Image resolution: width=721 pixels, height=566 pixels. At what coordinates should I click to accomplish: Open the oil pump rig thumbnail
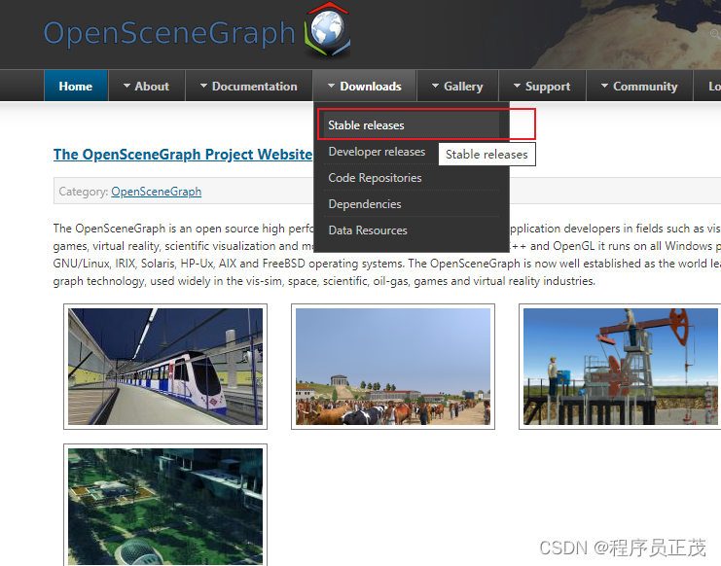(x=620, y=367)
